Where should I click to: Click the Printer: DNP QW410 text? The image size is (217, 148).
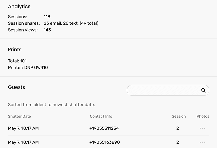point(28,67)
